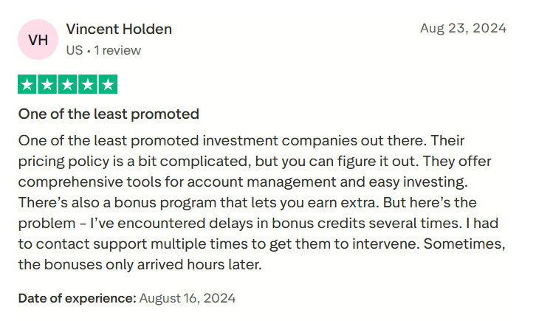Image resolution: width=536 pixels, height=321 pixels.
Task: Open the pink VH avatar
Action: click(37, 40)
